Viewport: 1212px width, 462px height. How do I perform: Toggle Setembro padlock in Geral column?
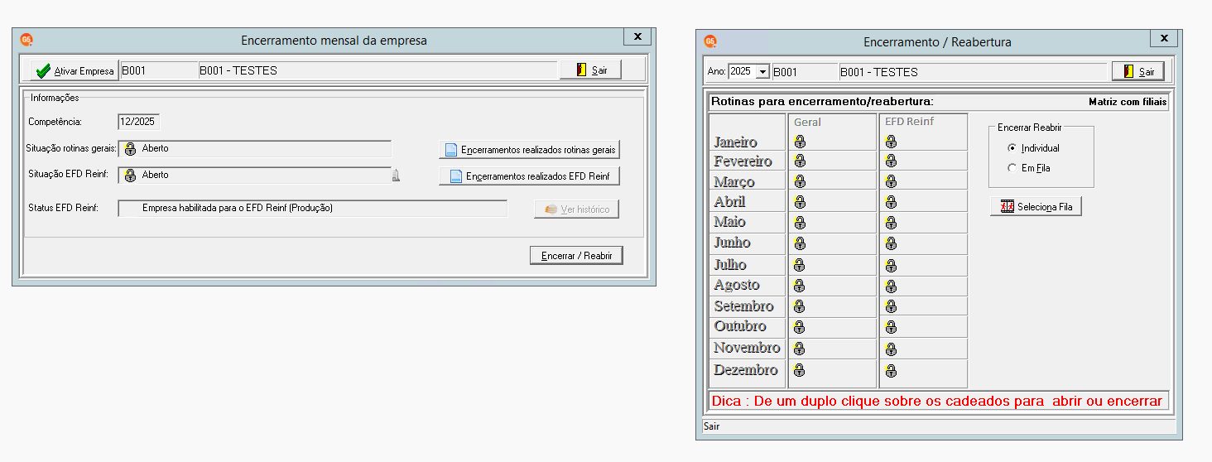800,306
